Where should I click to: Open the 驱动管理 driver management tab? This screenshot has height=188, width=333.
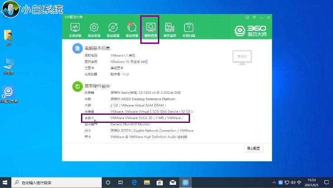[113, 30]
